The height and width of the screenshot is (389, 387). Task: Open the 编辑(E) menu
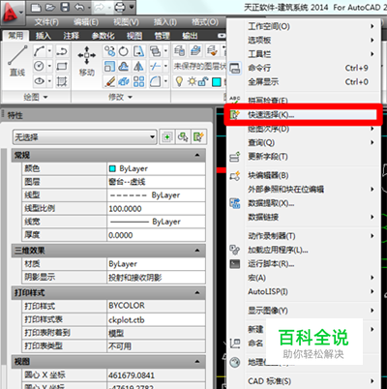(86, 22)
